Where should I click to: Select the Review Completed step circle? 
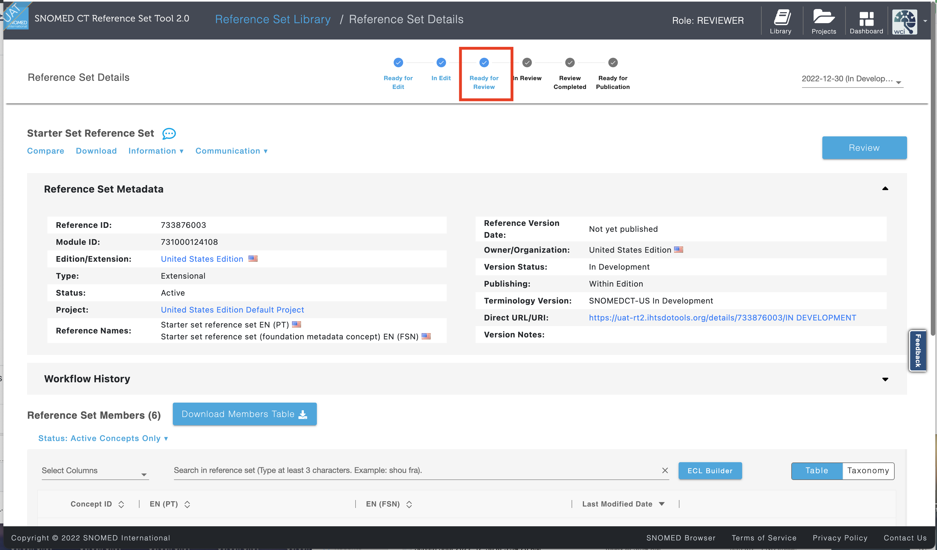tap(570, 62)
